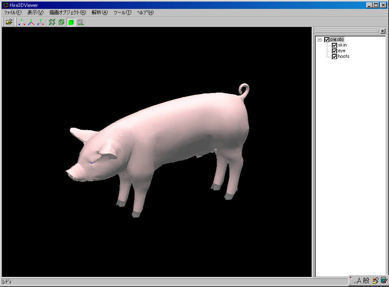Switch to vertex point display mode
This screenshot has width=389, height=287.
pos(52,22)
